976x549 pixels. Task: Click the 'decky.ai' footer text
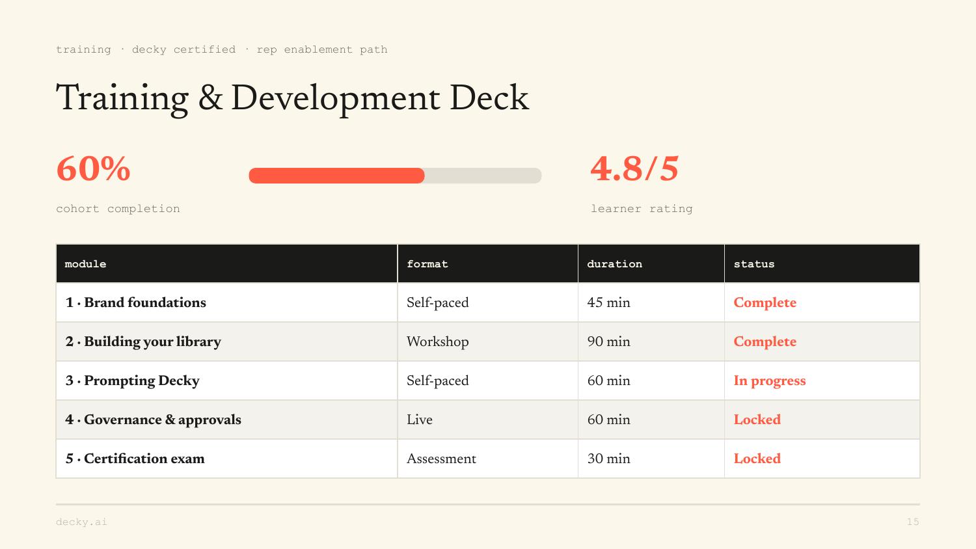(x=81, y=522)
